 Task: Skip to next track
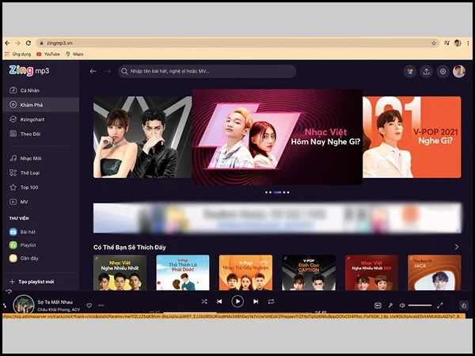coord(256,301)
